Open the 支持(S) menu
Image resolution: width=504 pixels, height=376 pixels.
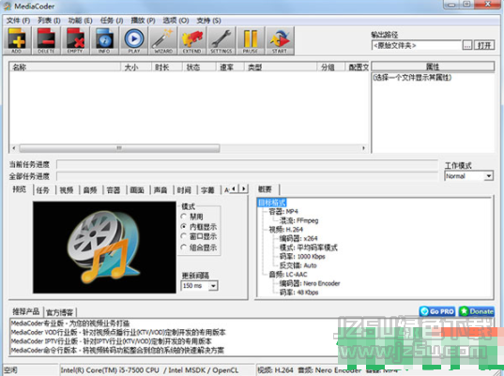[208, 21]
